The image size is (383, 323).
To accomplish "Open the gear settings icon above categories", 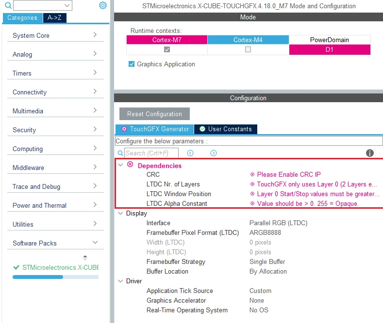I will point(103,5).
